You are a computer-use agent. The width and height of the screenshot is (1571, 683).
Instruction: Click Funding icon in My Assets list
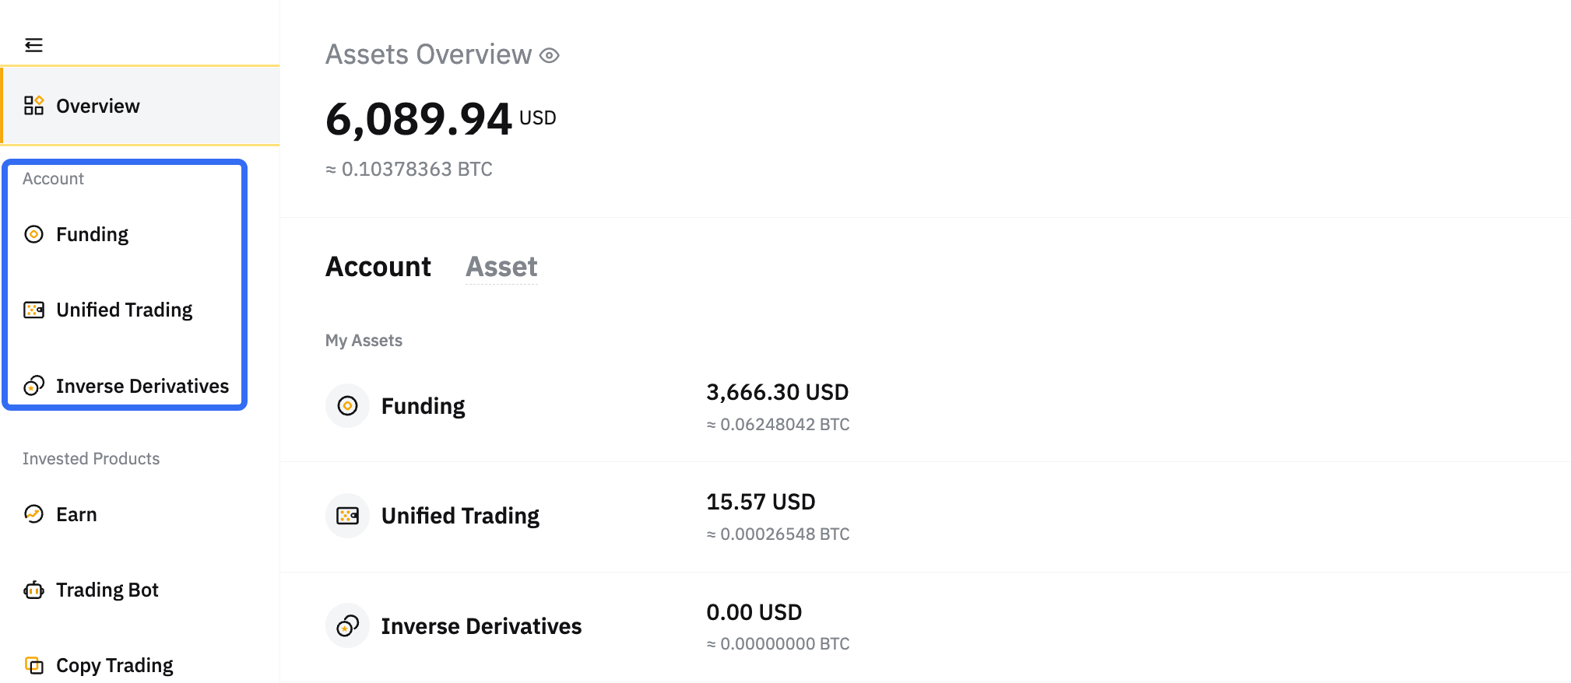tap(347, 405)
